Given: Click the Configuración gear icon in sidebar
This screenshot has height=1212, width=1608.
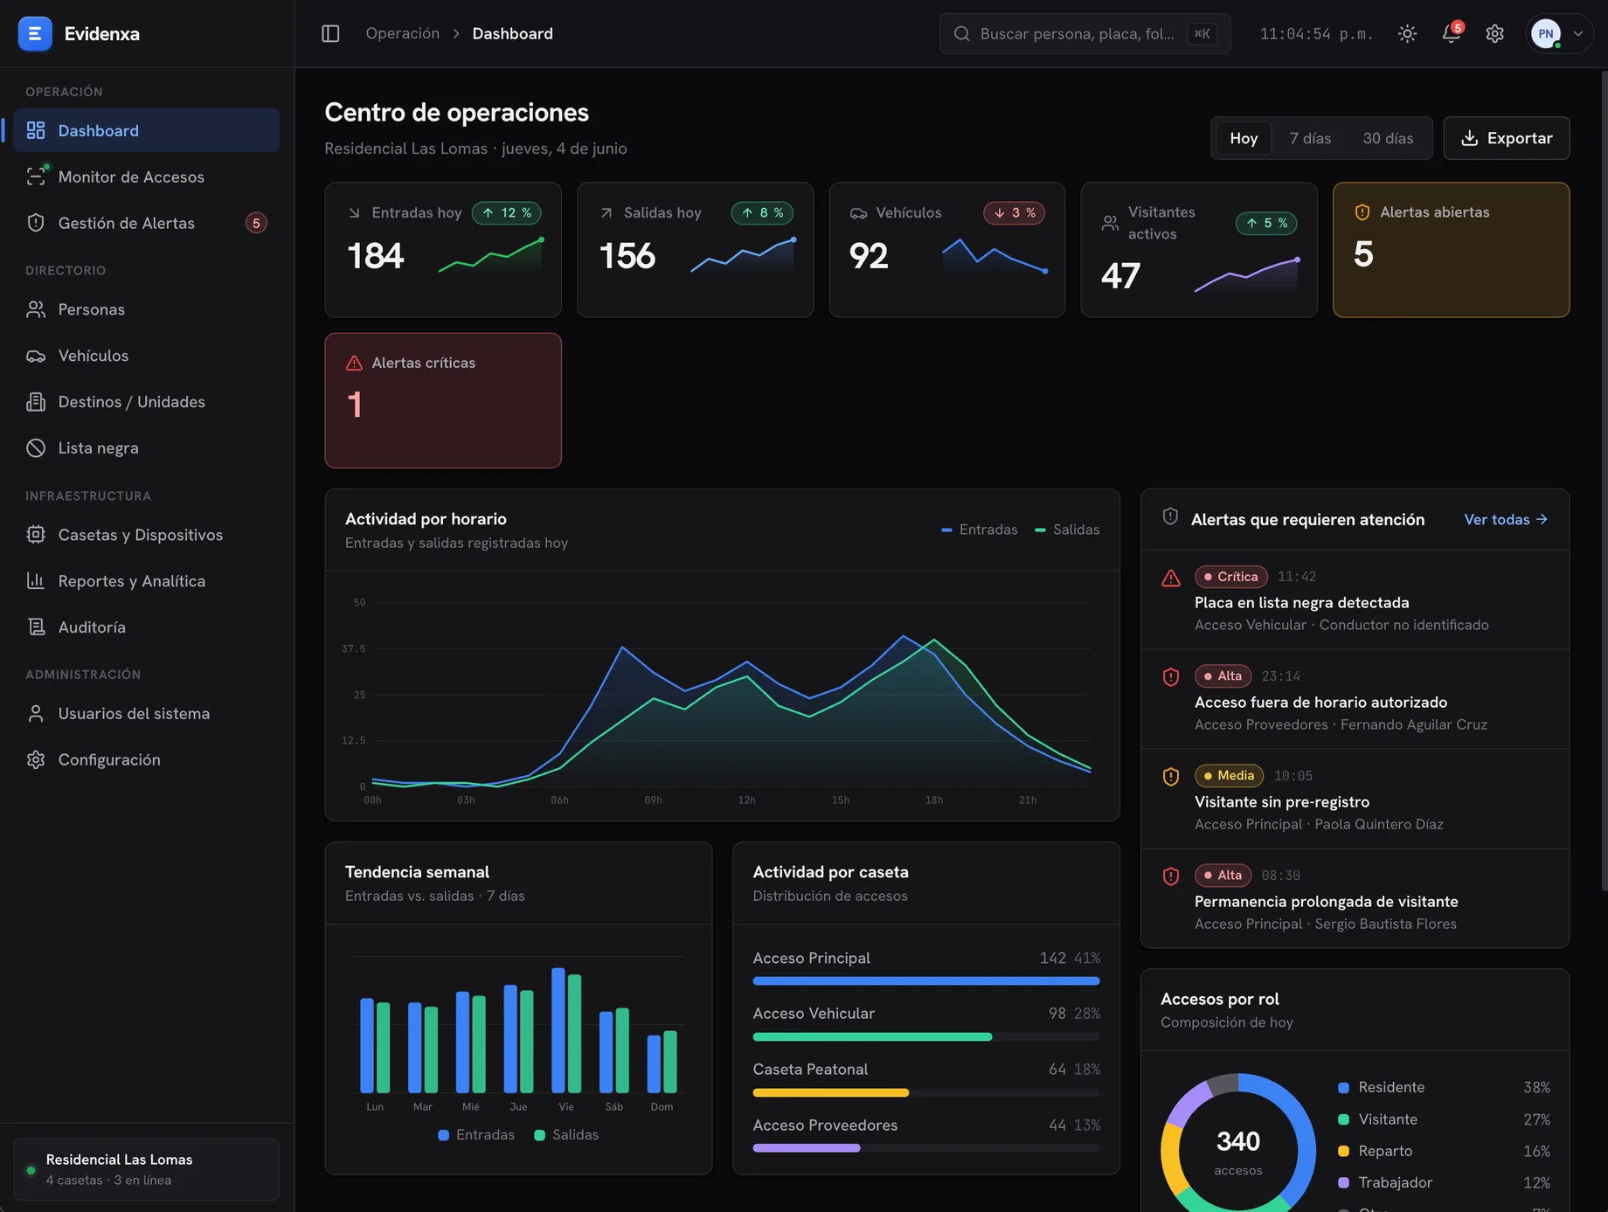Looking at the screenshot, I should point(36,760).
